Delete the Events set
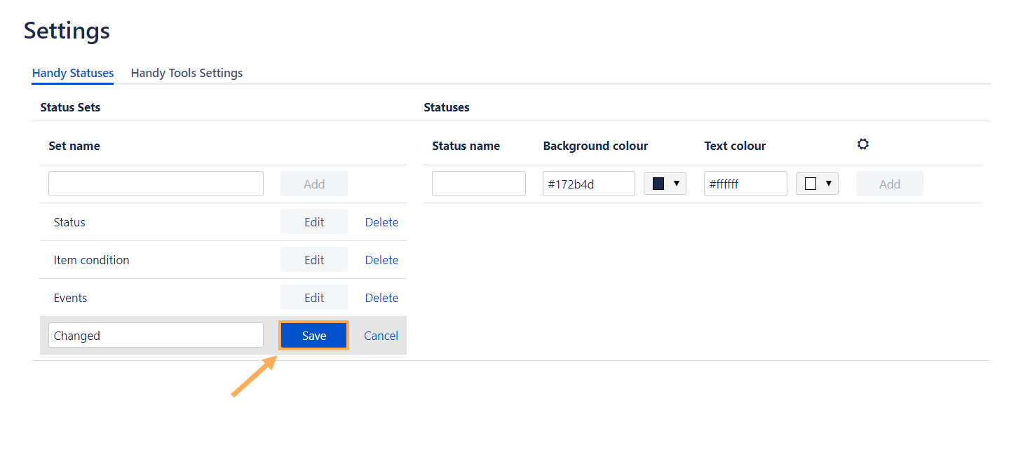Viewport: 1016px width, 452px height. [x=381, y=298]
